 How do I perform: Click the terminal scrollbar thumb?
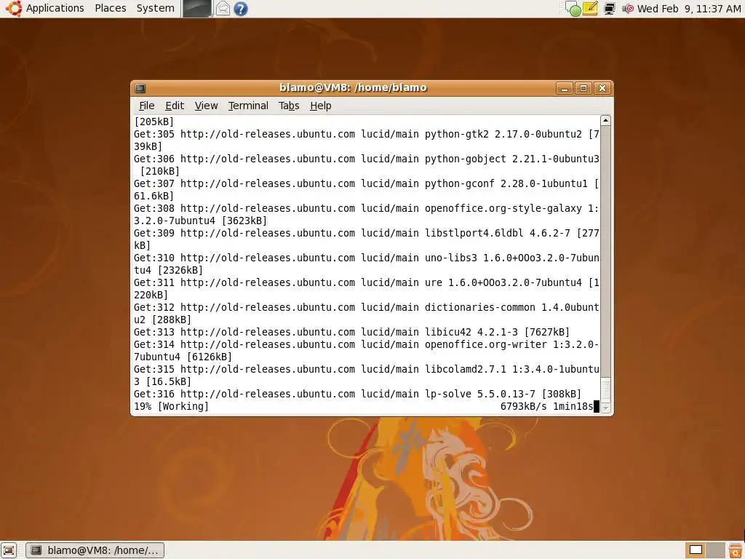click(x=605, y=390)
